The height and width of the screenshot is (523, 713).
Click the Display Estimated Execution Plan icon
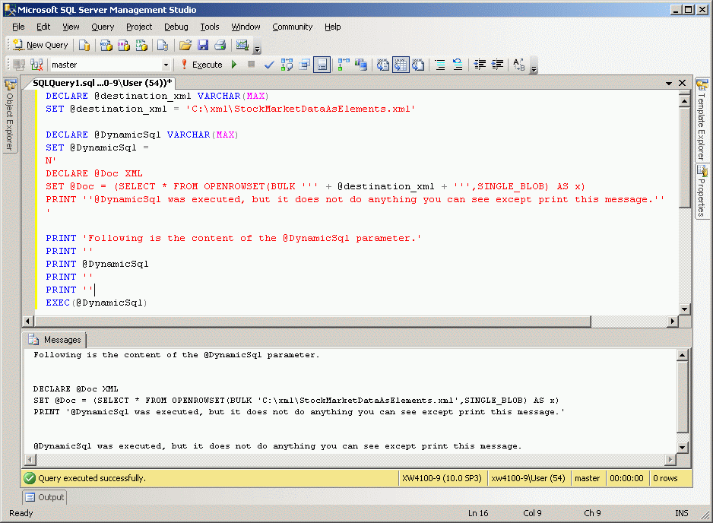click(287, 65)
